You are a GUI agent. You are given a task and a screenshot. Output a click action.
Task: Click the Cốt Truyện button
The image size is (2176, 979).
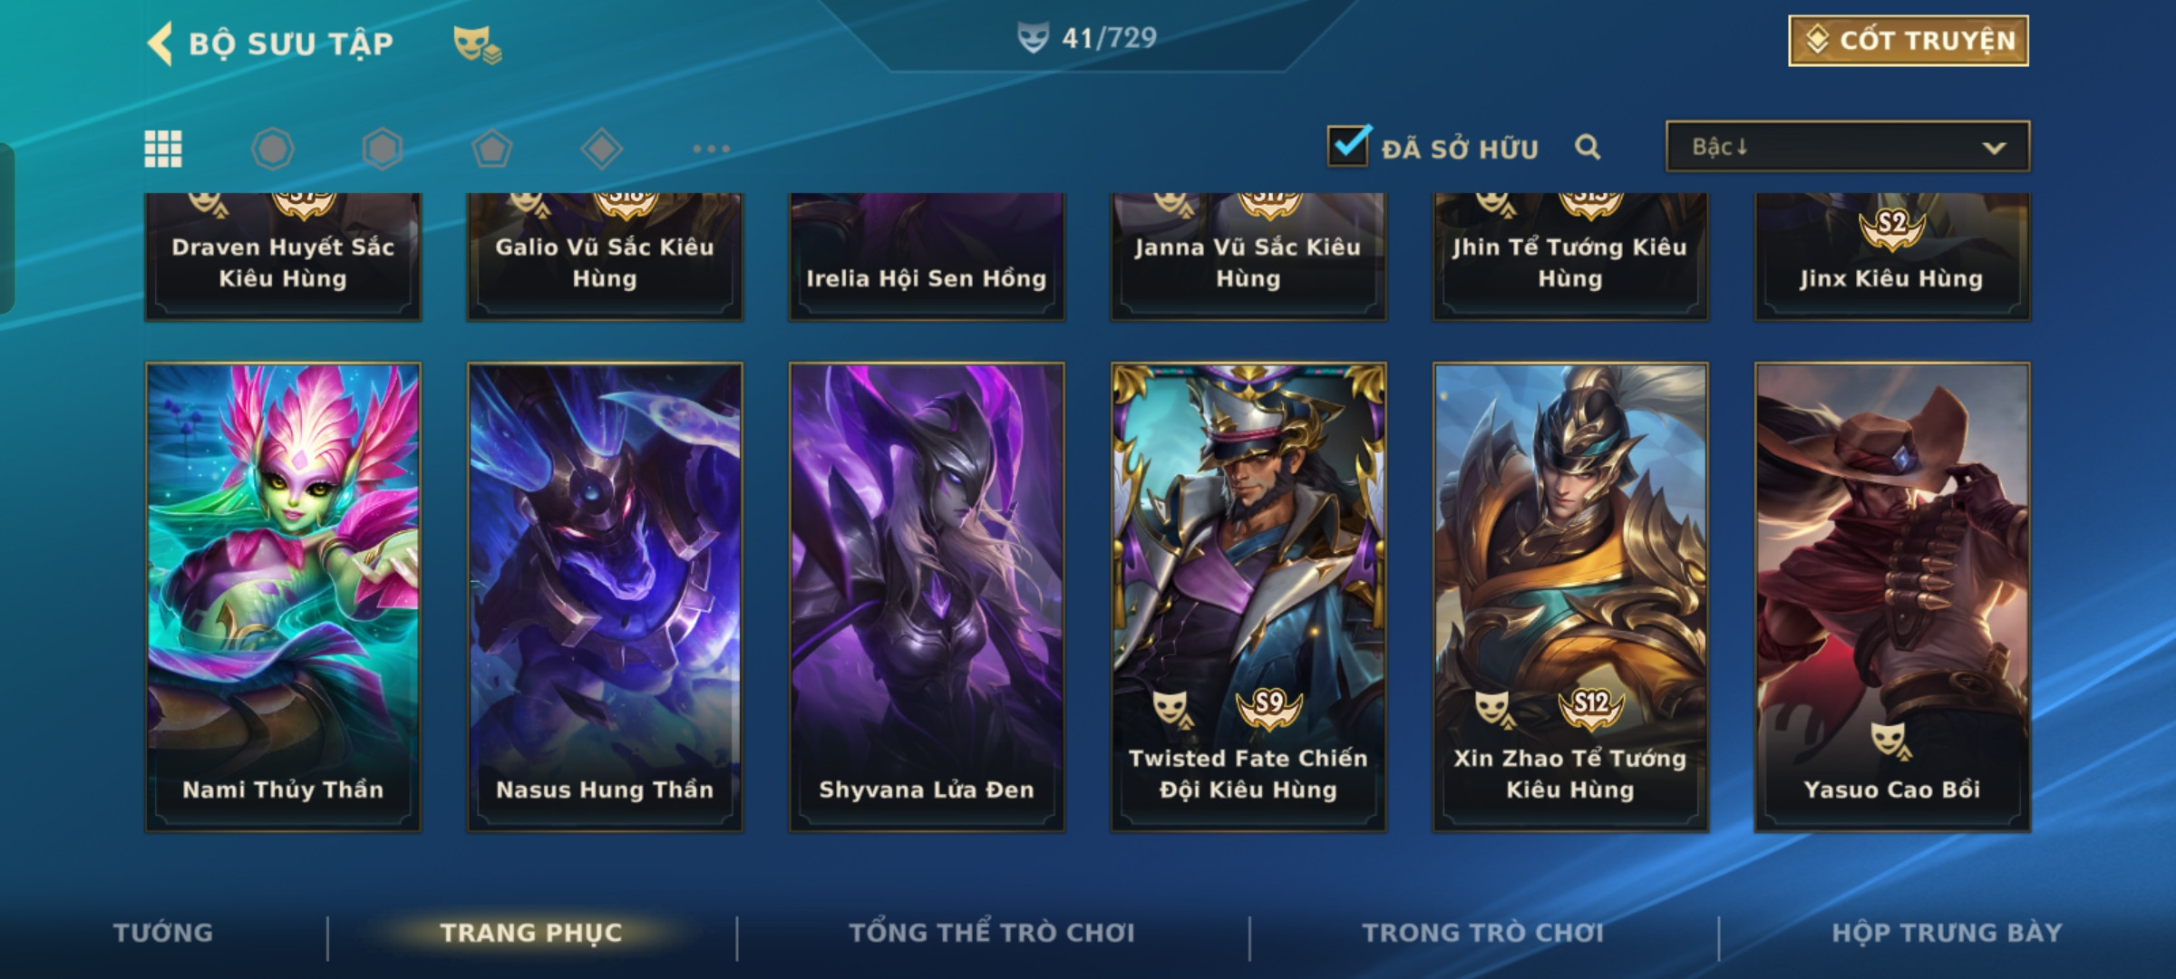coord(1909,41)
